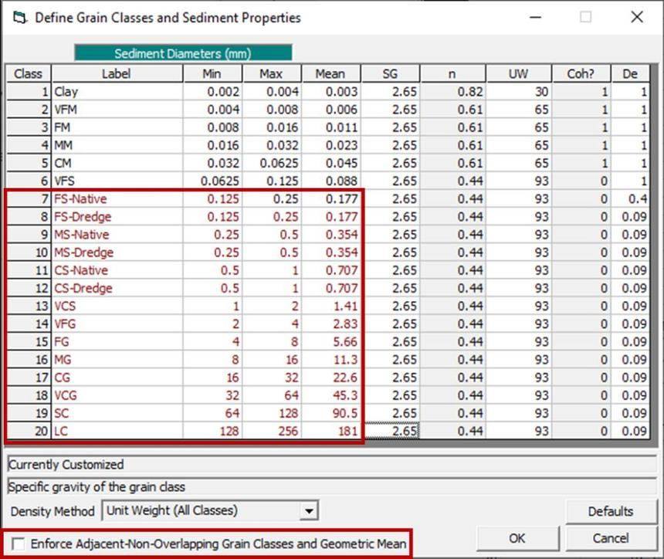The image size is (664, 559).
Task: Restore values with the Defaults button
Action: click(611, 511)
